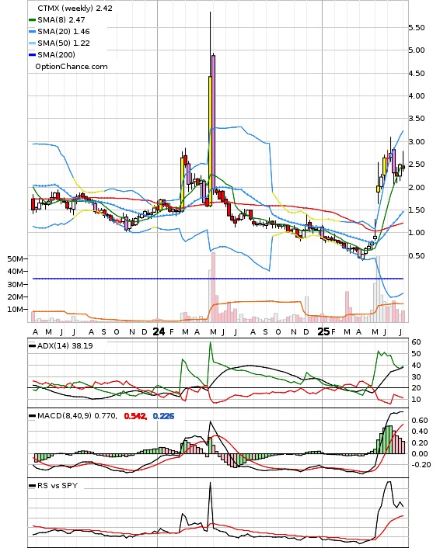440x548 pixels.
Task: Click the green SMA(8) legend swatch
Action: pos(32,20)
